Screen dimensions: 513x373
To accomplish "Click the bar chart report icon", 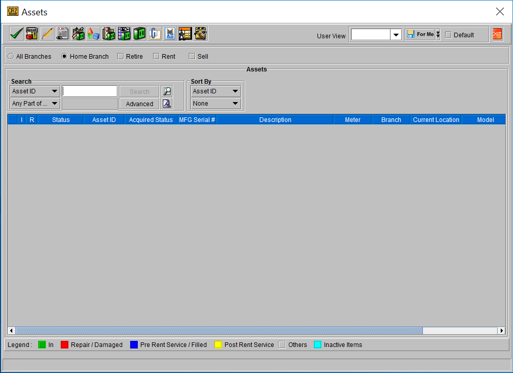I will [x=170, y=34].
